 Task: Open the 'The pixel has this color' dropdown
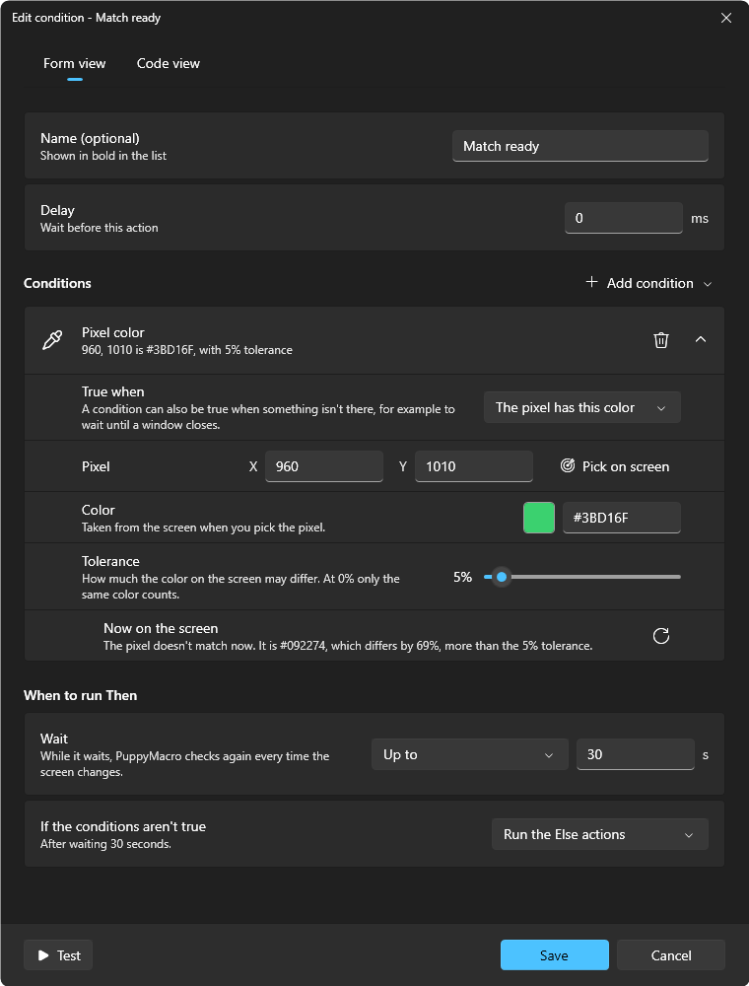click(x=581, y=407)
